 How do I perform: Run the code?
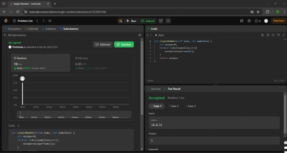131,21
